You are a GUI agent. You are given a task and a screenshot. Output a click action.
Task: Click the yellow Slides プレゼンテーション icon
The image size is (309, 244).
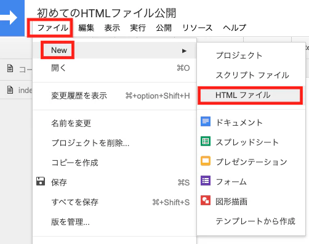tap(206, 161)
